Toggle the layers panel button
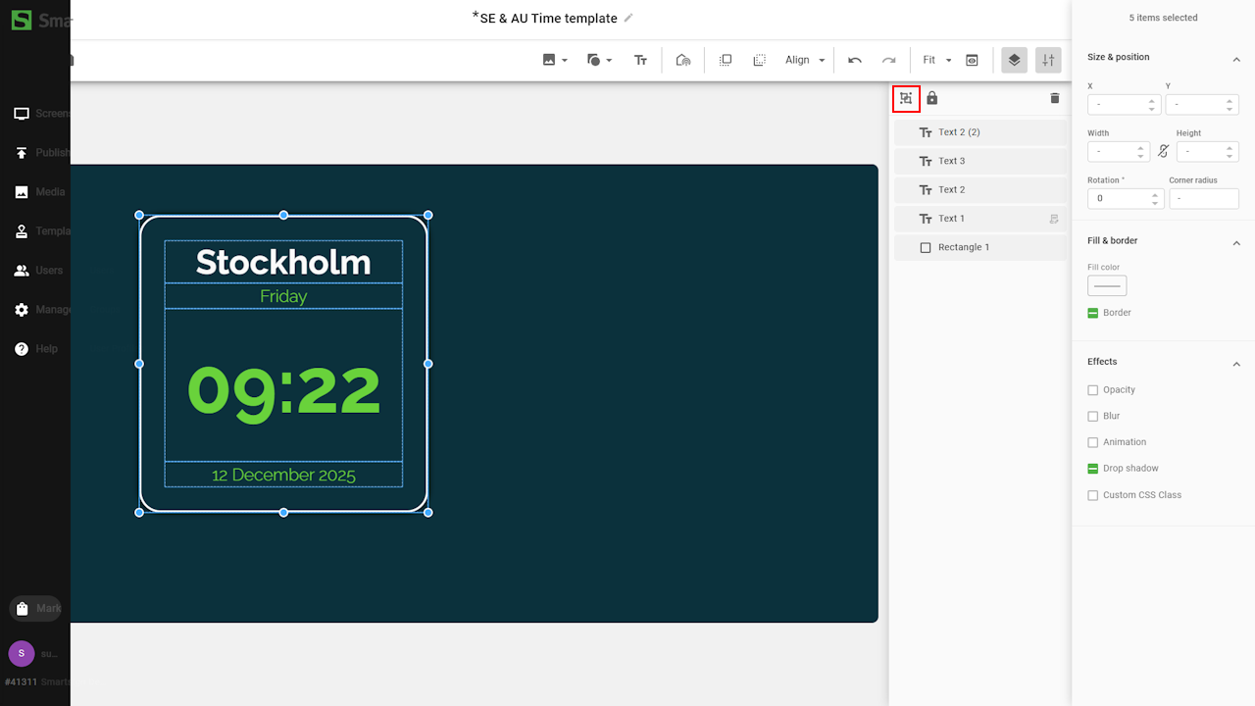The image size is (1255, 706). [x=1014, y=60]
